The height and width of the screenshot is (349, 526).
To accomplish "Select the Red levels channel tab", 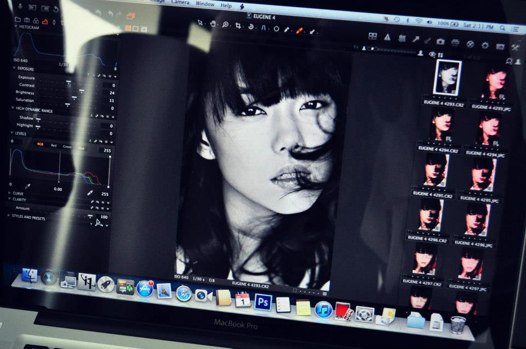I will [54, 145].
